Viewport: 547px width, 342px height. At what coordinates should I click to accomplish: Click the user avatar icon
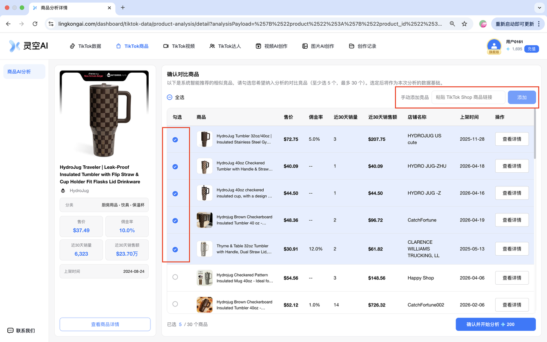[x=494, y=45]
